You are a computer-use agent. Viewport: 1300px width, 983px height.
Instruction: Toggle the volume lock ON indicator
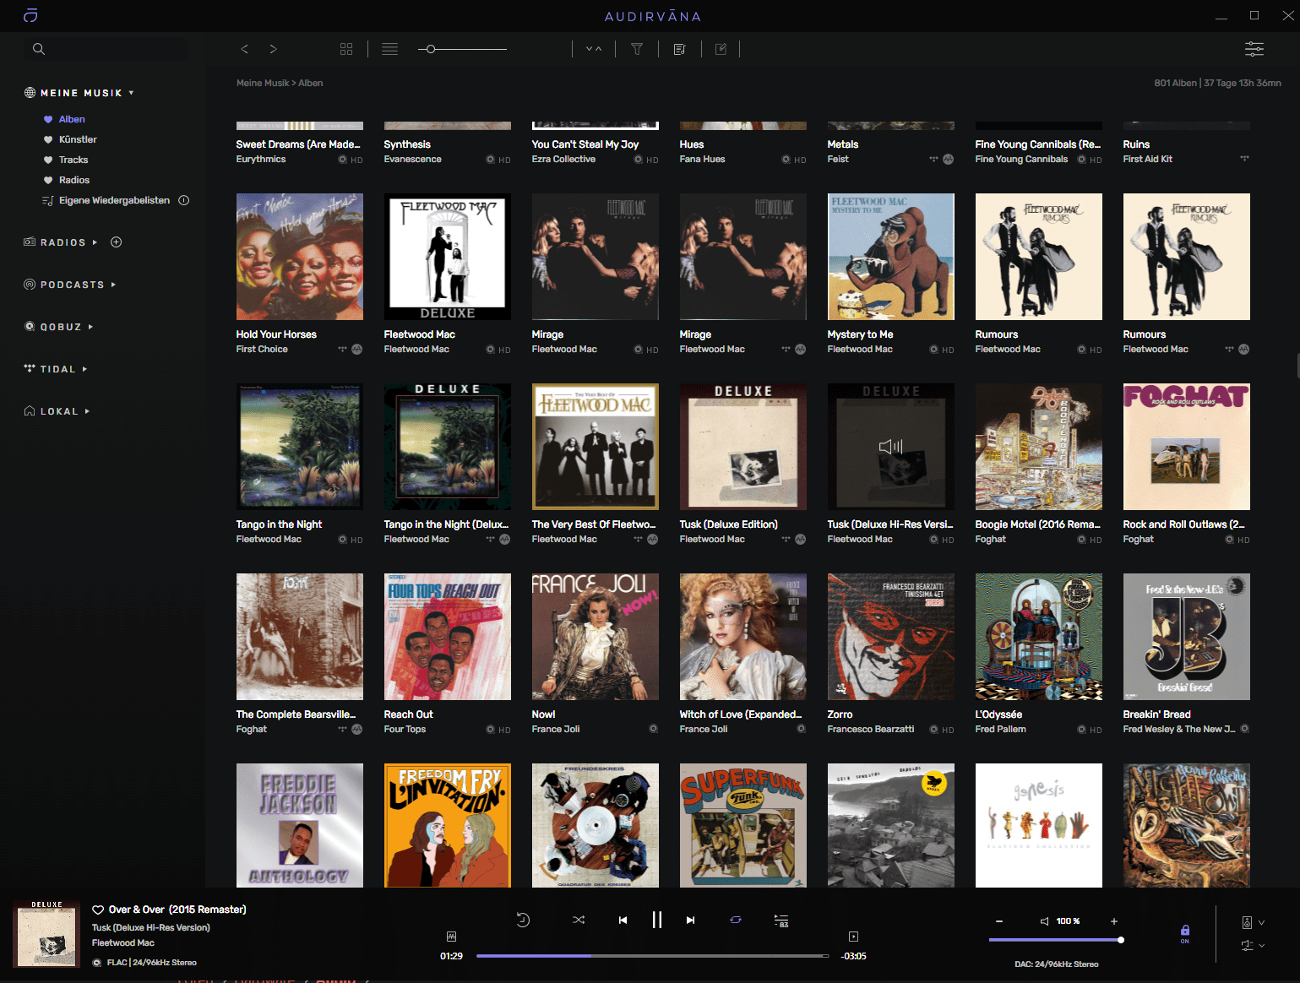point(1185,933)
